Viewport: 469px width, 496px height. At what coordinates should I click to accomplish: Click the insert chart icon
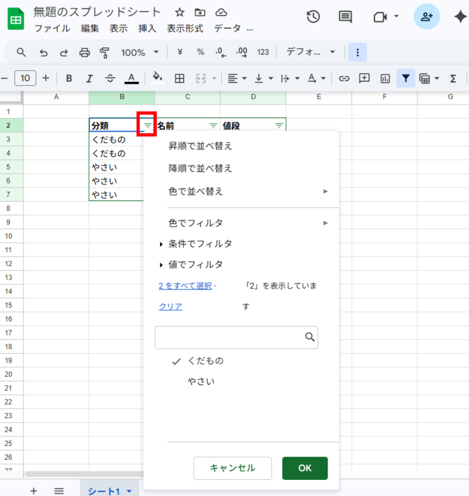pos(385,78)
